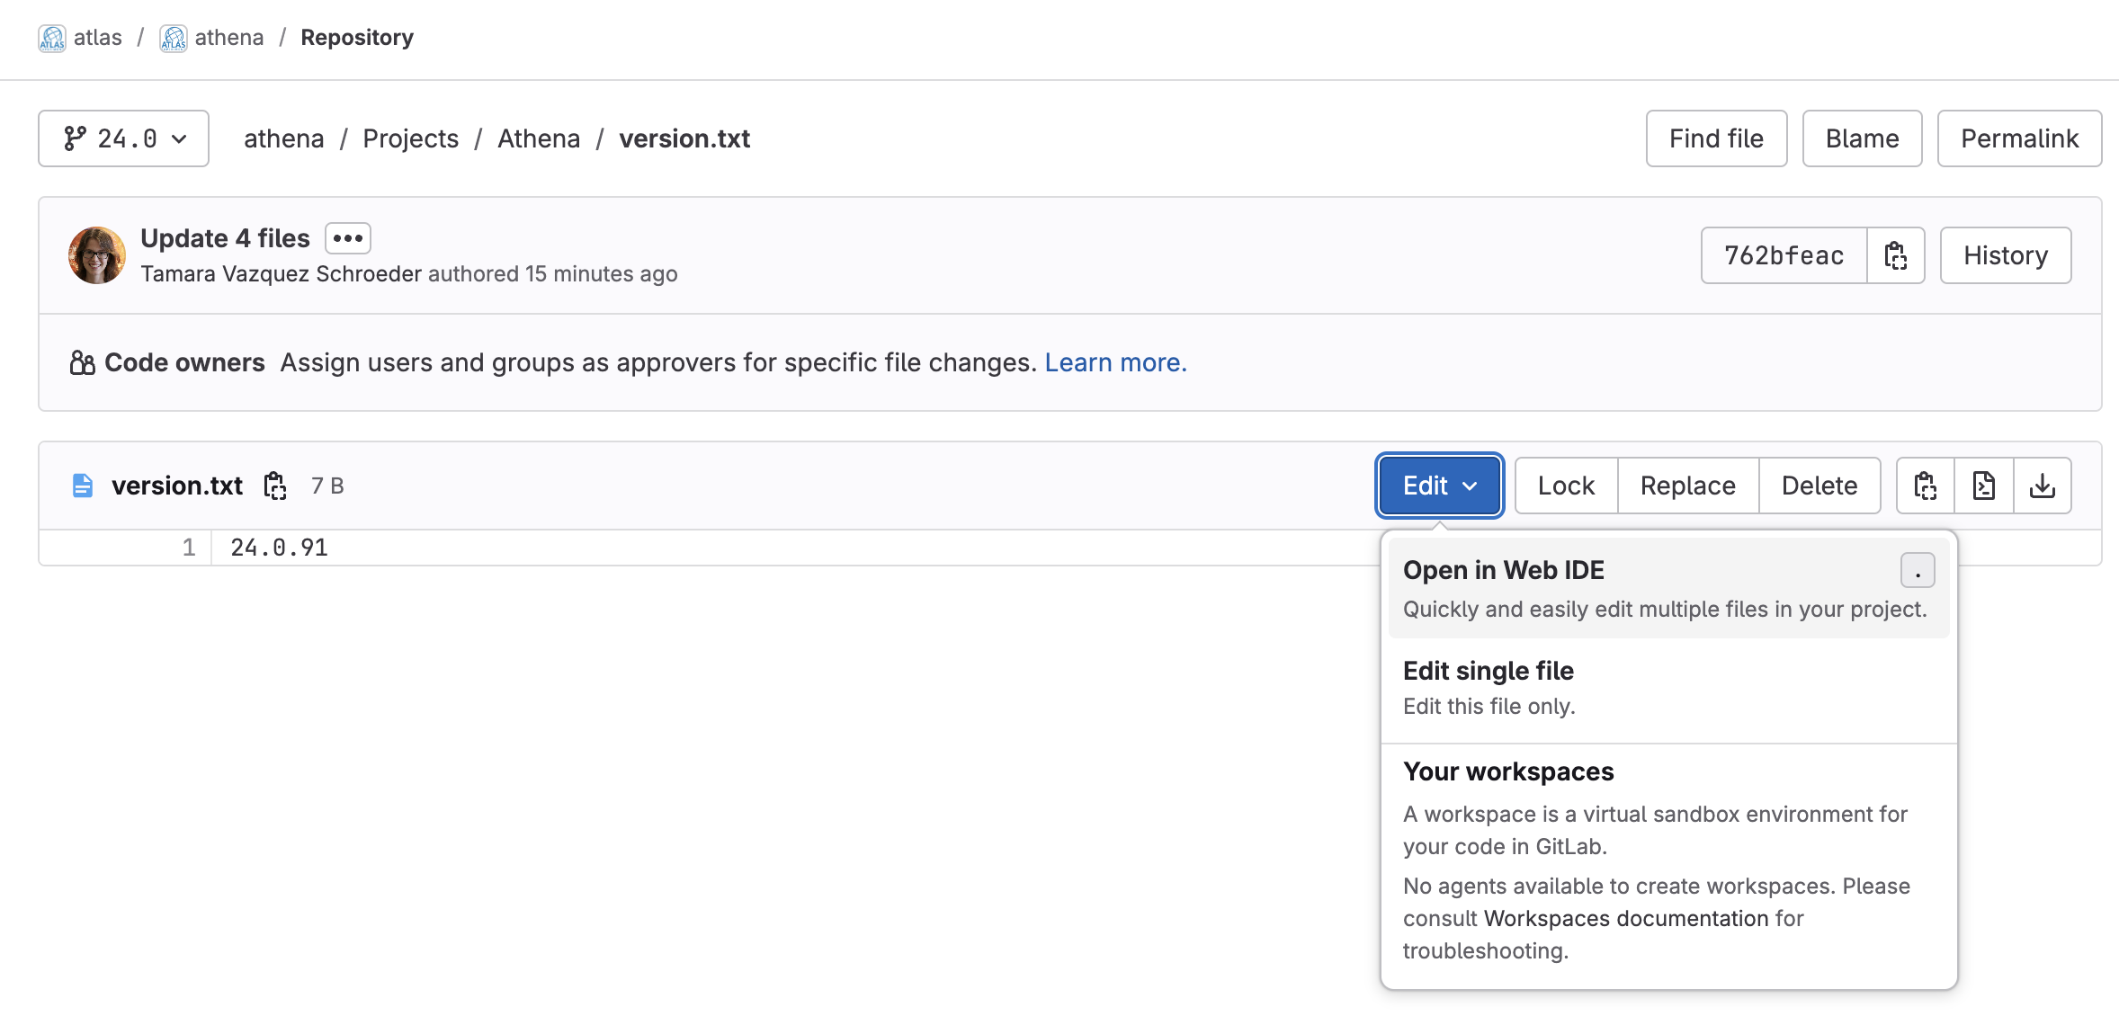The image size is (2119, 1025).
Task: Click the Your workspaces heading
Action: coord(1508,771)
